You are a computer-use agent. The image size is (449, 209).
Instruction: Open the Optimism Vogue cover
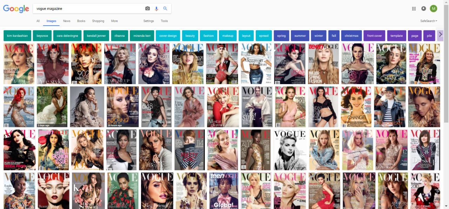pos(123,191)
